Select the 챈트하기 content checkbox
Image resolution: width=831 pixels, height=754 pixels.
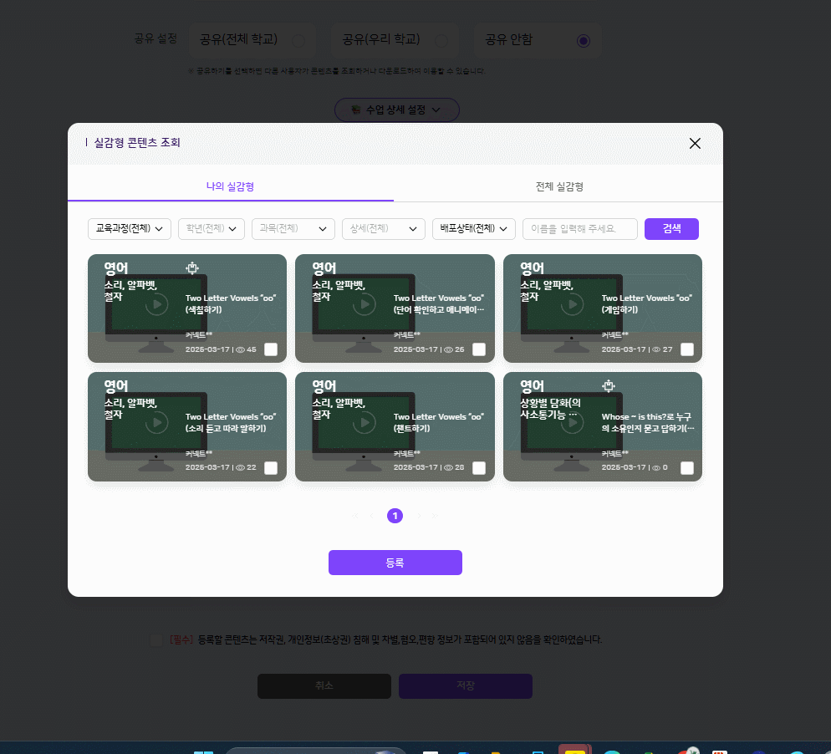[x=479, y=468]
